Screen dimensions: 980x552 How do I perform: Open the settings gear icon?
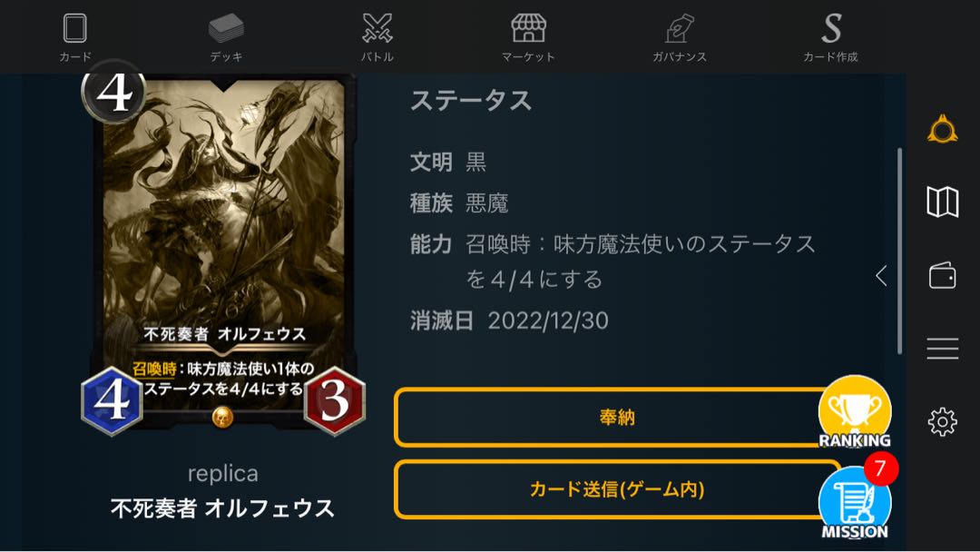coord(943,422)
